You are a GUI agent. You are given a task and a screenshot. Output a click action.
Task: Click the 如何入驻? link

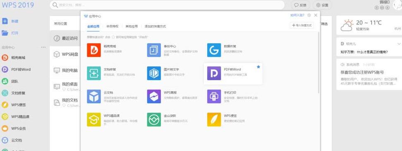tap(297, 15)
